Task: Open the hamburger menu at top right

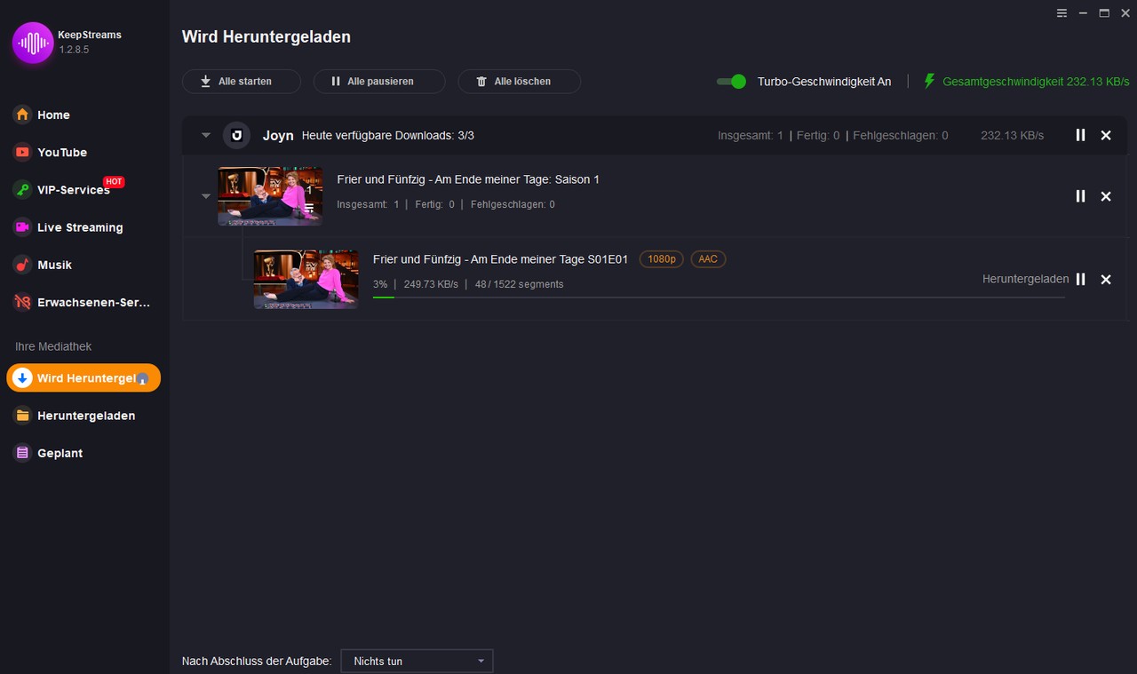Action: [1061, 13]
